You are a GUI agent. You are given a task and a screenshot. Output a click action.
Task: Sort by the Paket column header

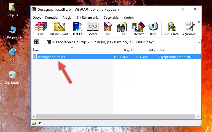pos(146,50)
